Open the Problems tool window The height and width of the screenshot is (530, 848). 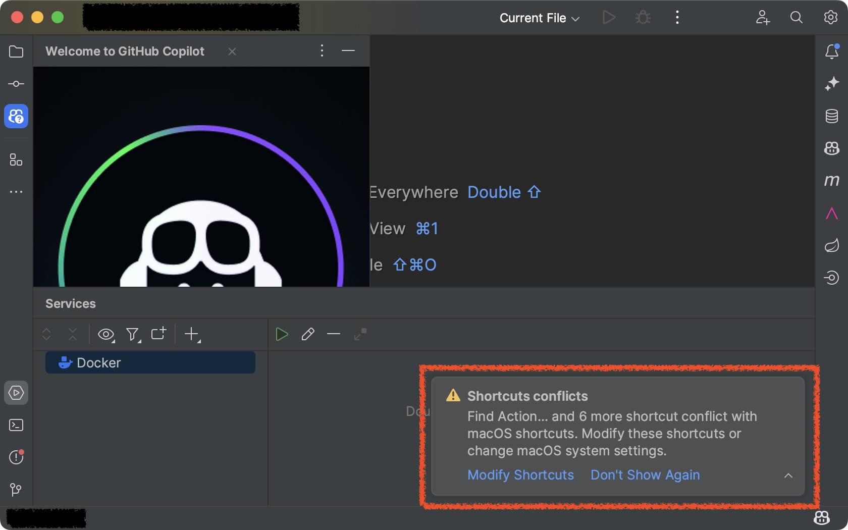[x=16, y=457]
